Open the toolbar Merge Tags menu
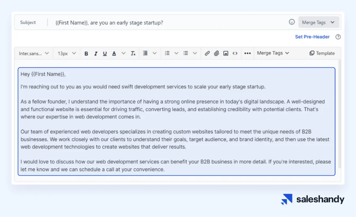 (x=273, y=53)
